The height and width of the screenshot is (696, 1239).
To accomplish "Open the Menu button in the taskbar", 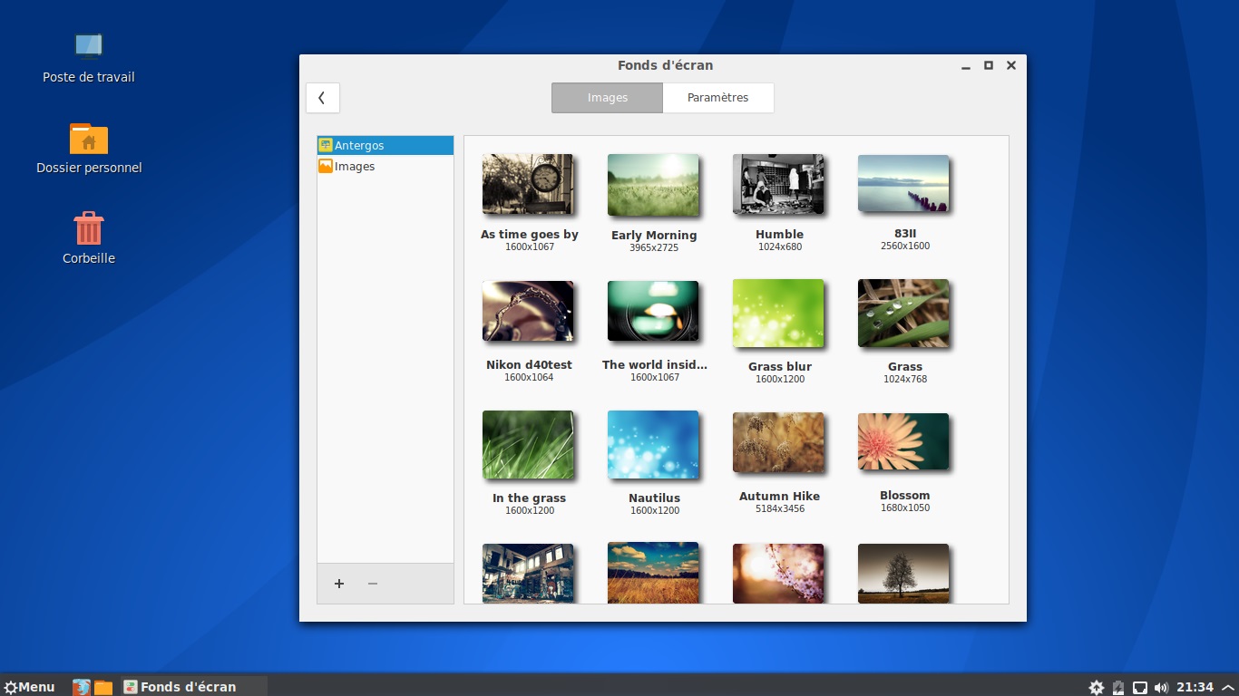I will pyautogui.click(x=30, y=687).
